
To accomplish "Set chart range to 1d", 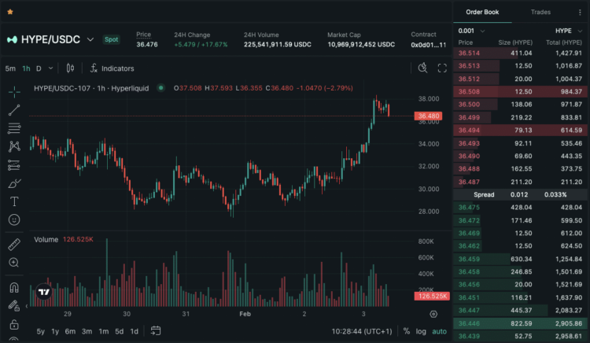I will 134,331.
